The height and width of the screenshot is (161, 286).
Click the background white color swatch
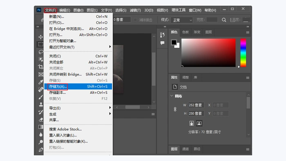[178, 46]
